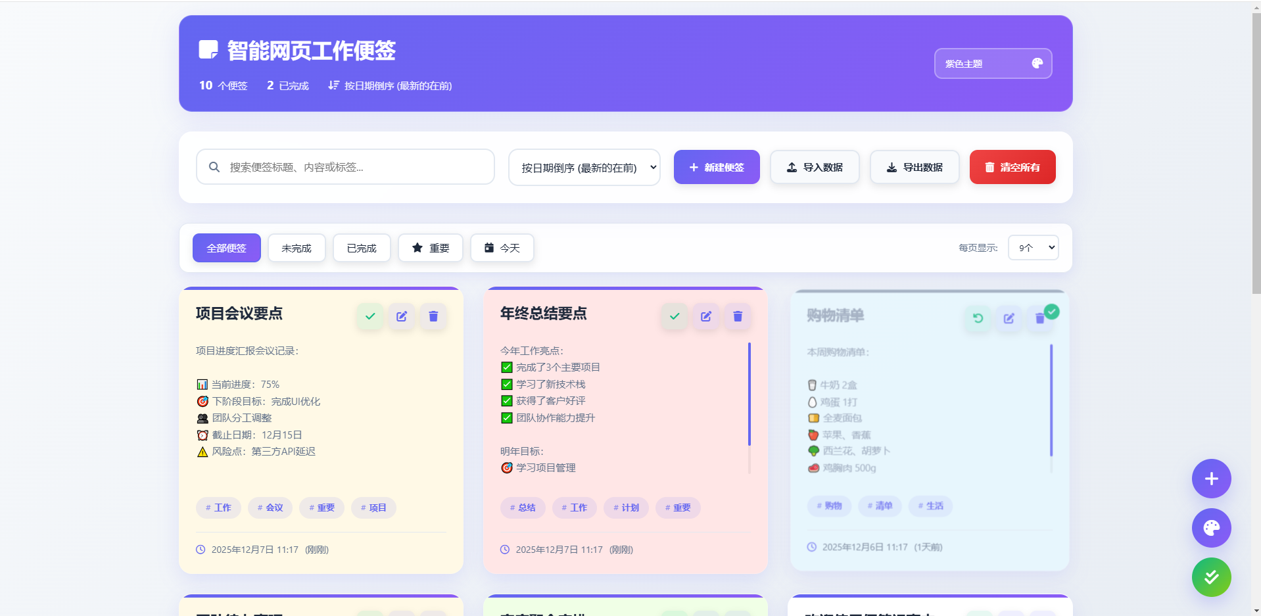
Task: Mark 年终总结要点 as complete
Action: 674,316
